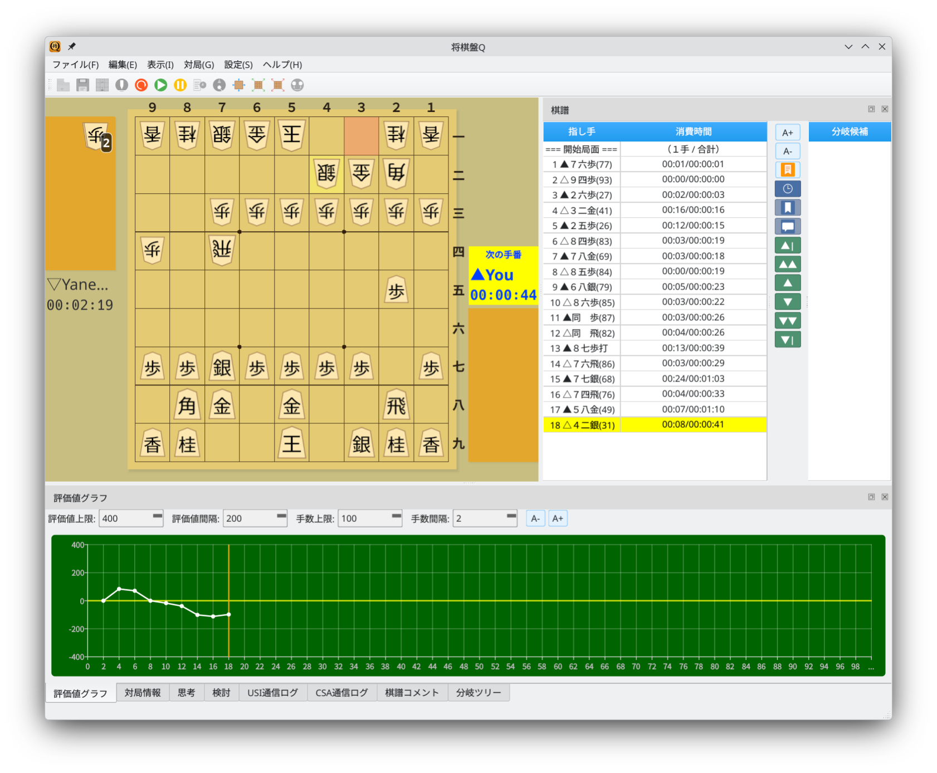Image resolution: width=937 pixels, height=773 pixels.
Task: Open the 手数上限 spinbox set to 100
Action: click(369, 518)
